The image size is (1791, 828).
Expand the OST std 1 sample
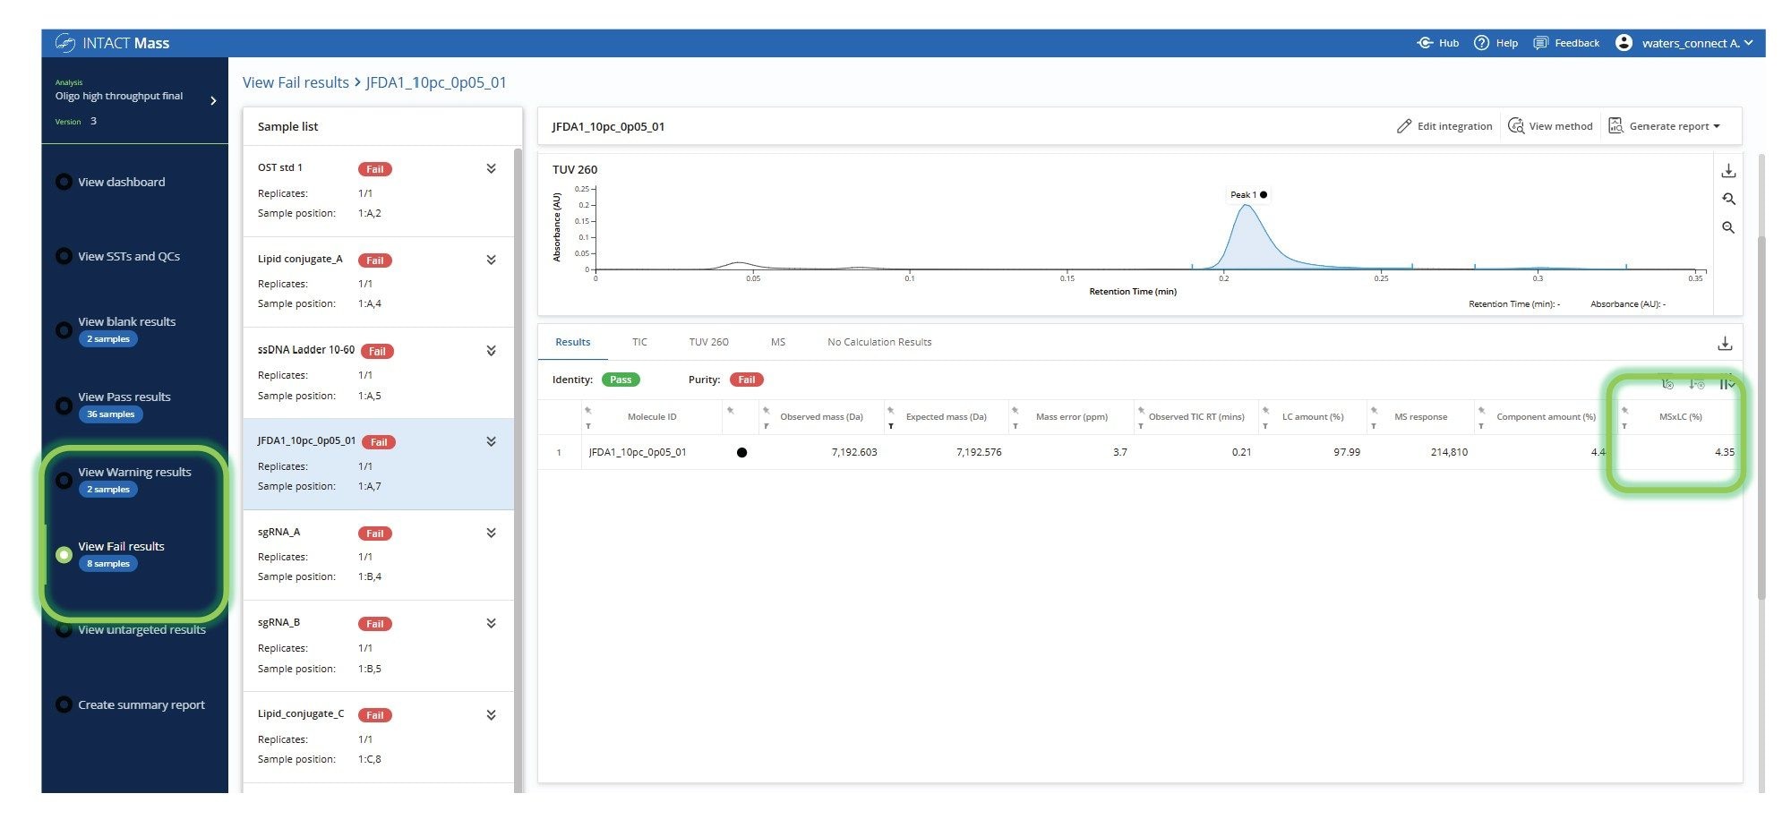click(x=491, y=168)
